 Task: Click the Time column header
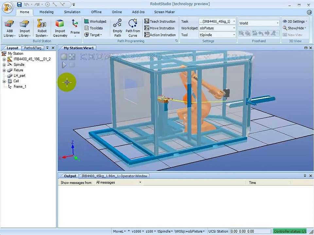(268, 182)
